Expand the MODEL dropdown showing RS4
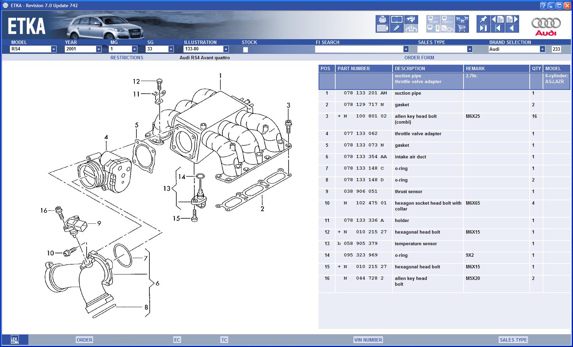Screen dimensions: 573x347 54,49
